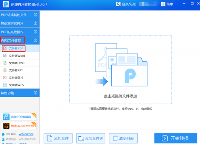Click Word icon beside 文件转Word

click(x=5, y=56)
